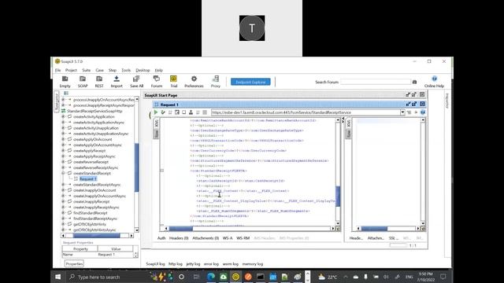The width and height of the screenshot is (504, 283).
Task: Click the Windows Start icon
Action: coord(58,277)
